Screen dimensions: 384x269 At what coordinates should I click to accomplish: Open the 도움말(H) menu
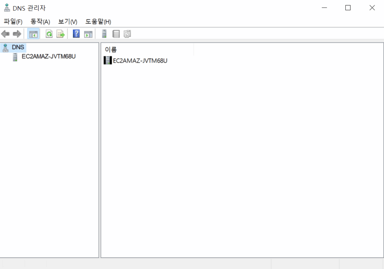98,22
